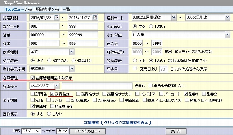Image resolution: width=233 pixels, height=135 pixels.
Task: Toggle the 商品名カナ display checkbox
Action: click(x=52, y=94)
